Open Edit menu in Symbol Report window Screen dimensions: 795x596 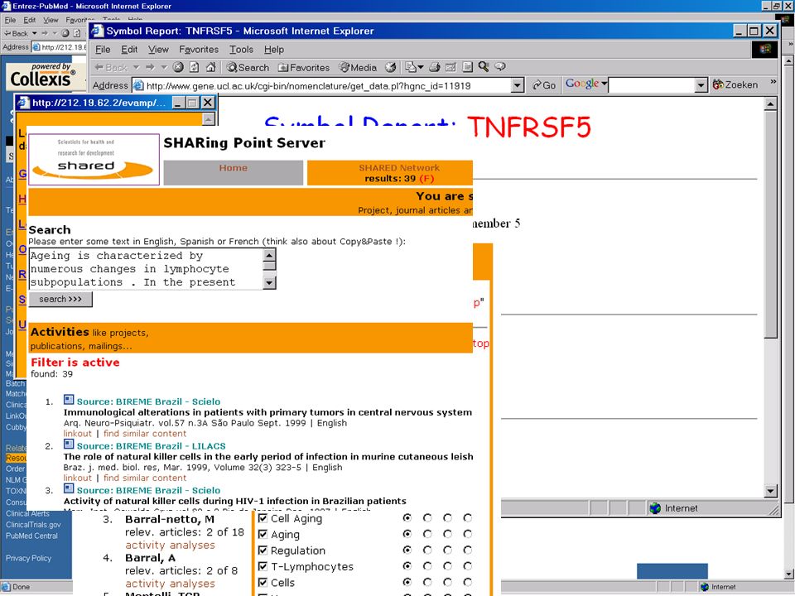coord(129,50)
